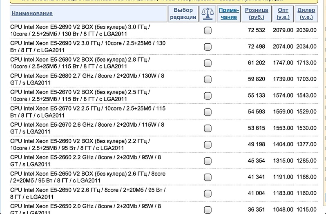The height and width of the screenshot is (214, 326).
Task: Check compare box for E5-2650 2.0 GHz
Action: (208, 210)
